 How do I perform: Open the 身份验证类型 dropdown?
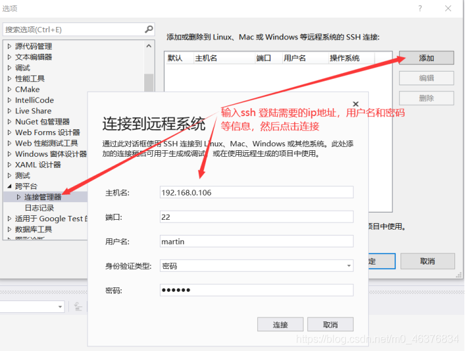click(257, 266)
